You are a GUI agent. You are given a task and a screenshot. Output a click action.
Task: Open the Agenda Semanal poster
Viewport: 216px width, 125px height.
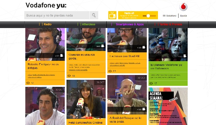(x=168, y=106)
